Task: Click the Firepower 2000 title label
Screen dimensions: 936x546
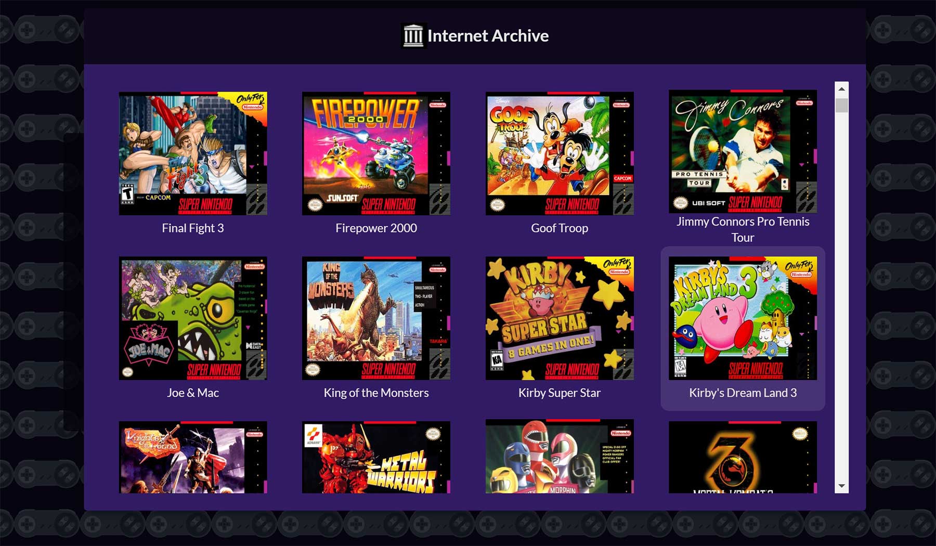Action: [x=376, y=228]
